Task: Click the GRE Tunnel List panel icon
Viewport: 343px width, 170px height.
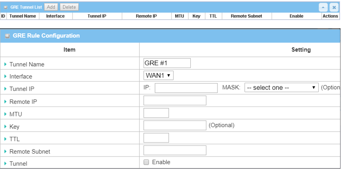Action: click(x=6, y=7)
